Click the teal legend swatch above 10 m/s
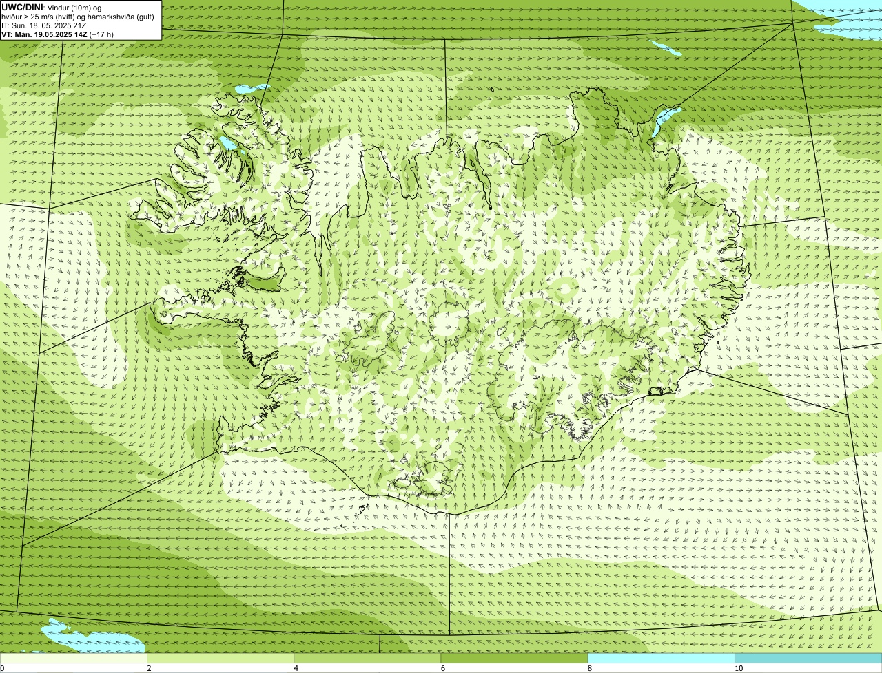The image size is (882, 673). (808, 658)
